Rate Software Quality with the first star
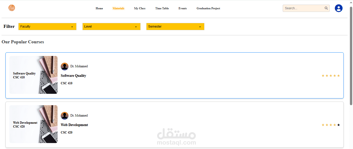The width and height of the screenshot is (353, 149). pyautogui.click(x=323, y=76)
